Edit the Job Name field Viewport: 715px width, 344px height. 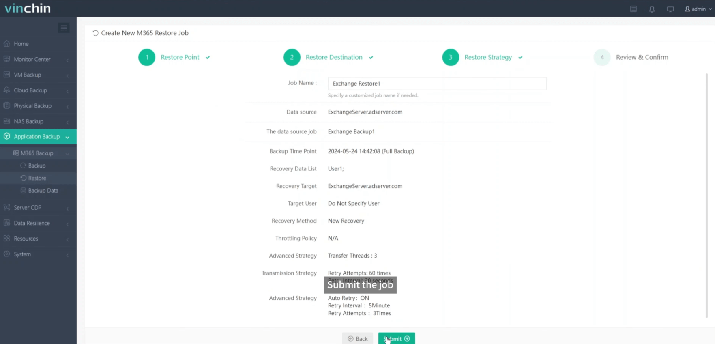437,84
